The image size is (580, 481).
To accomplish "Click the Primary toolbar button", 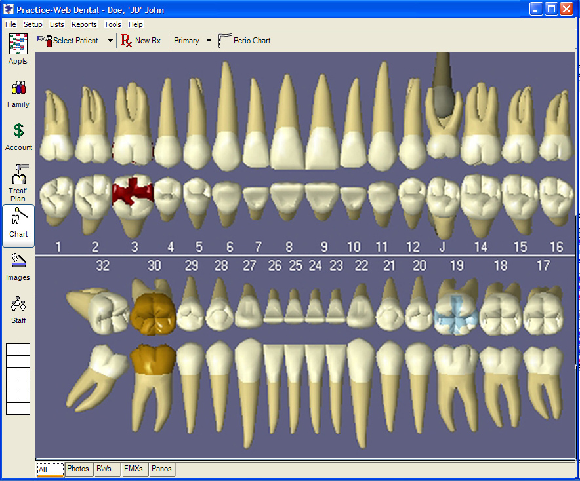I will coord(186,41).
